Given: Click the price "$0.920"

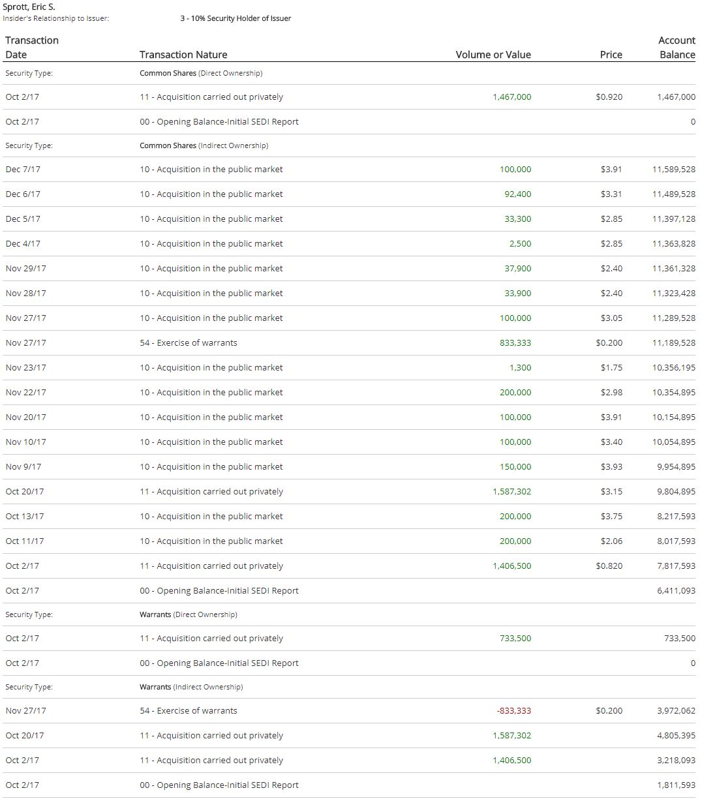Looking at the screenshot, I should click(609, 97).
